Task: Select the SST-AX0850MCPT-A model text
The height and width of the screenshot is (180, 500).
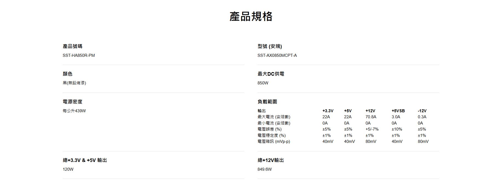Action: [277, 55]
